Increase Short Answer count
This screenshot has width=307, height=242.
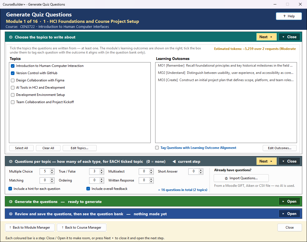pos(201,170)
